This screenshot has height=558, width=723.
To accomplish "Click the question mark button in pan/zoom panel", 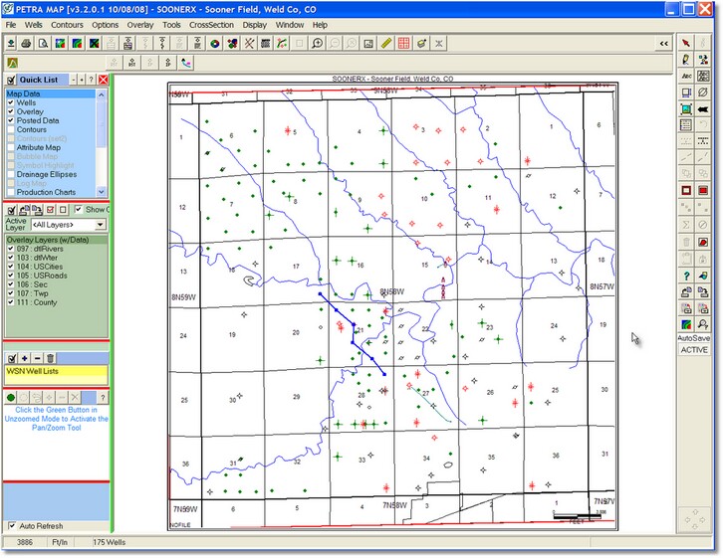I will pyautogui.click(x=103, y=397).
